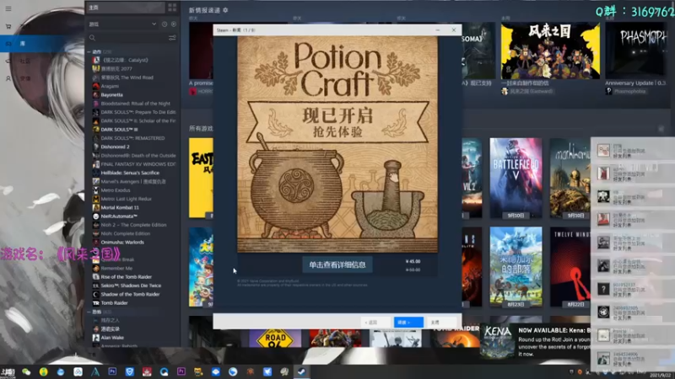Click the Kena now-available notification
675x379 pixels.
(536, 342)
